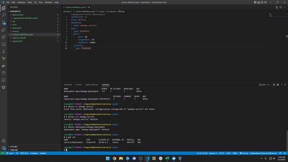Change UTF-8 encoding in status bar
Viewport: 288px width, 162px height.
coord(221,153)
